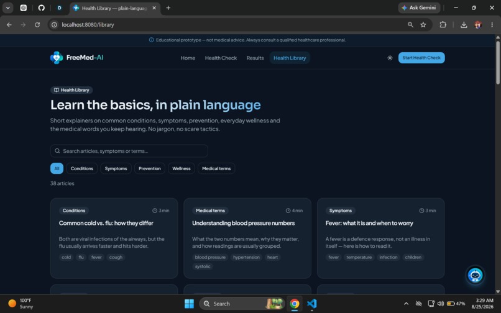Click the Start Health Check button
This screenshot has width=501, height=313.
point(421,58)
